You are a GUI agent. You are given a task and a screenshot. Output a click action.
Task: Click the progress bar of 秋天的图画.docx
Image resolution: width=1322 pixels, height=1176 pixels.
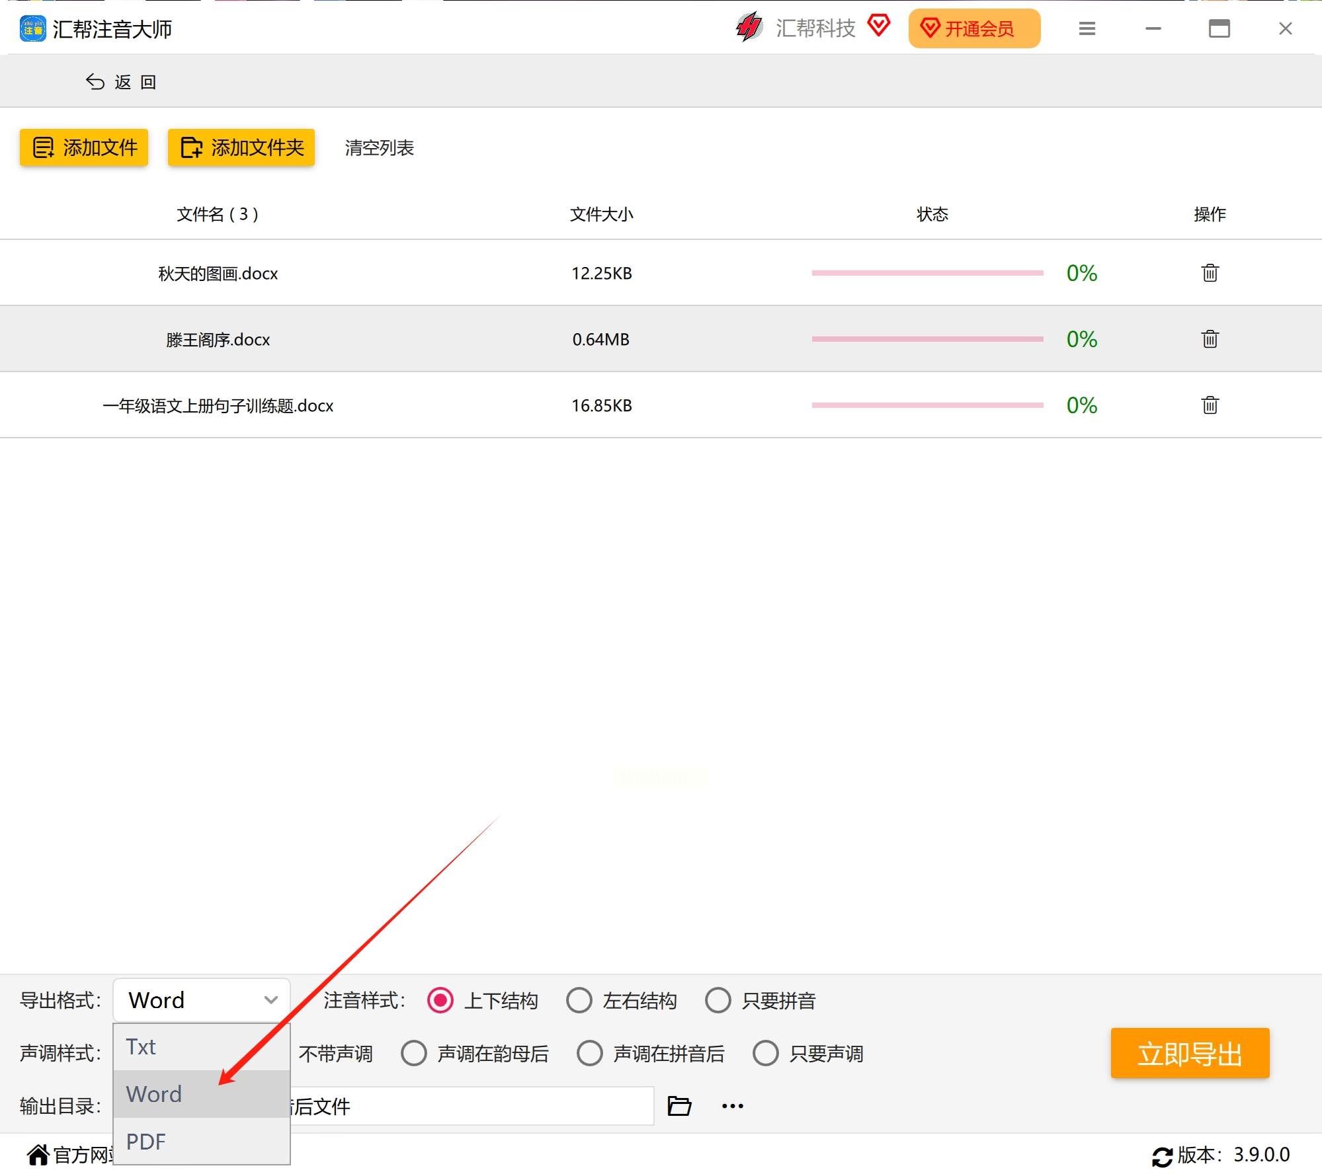pyautogui.click(x=927, y=273)
